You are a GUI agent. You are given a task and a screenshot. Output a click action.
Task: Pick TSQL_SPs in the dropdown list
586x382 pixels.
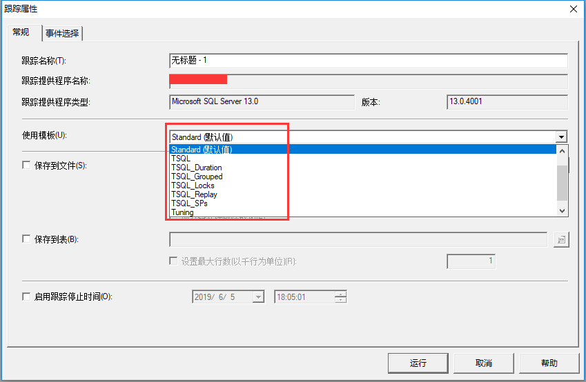coord(363,203)
